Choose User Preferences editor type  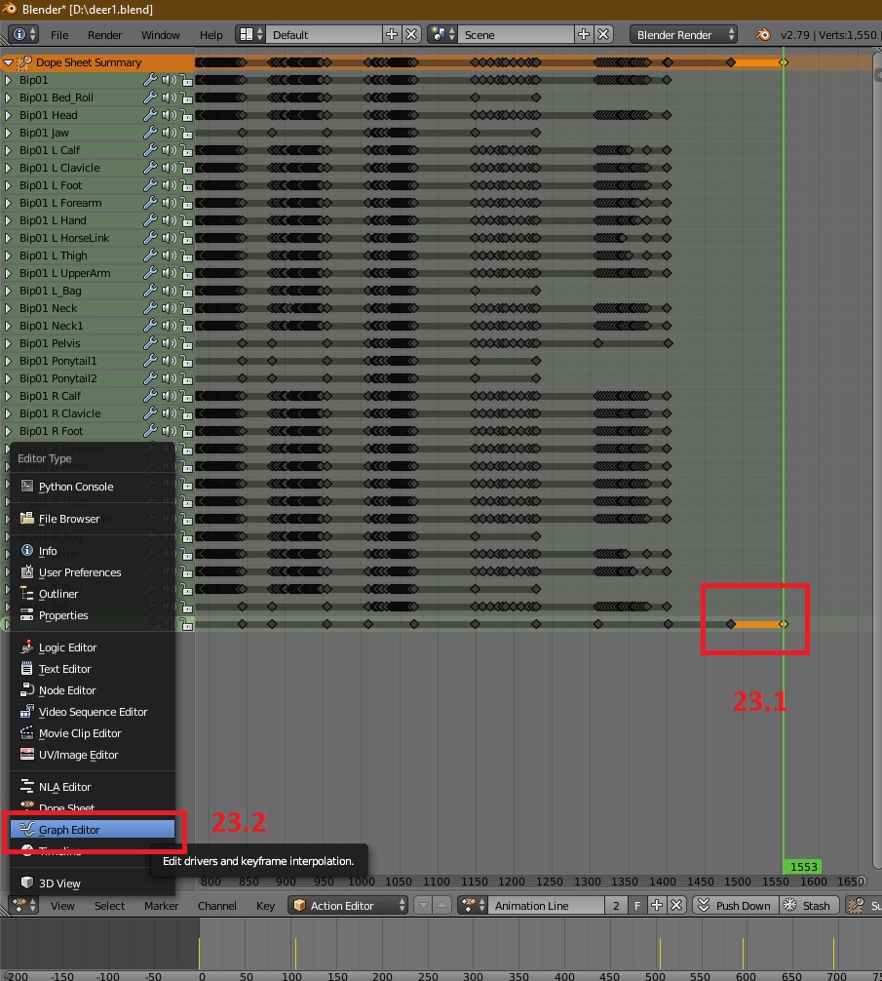click(x=93, y=572)
